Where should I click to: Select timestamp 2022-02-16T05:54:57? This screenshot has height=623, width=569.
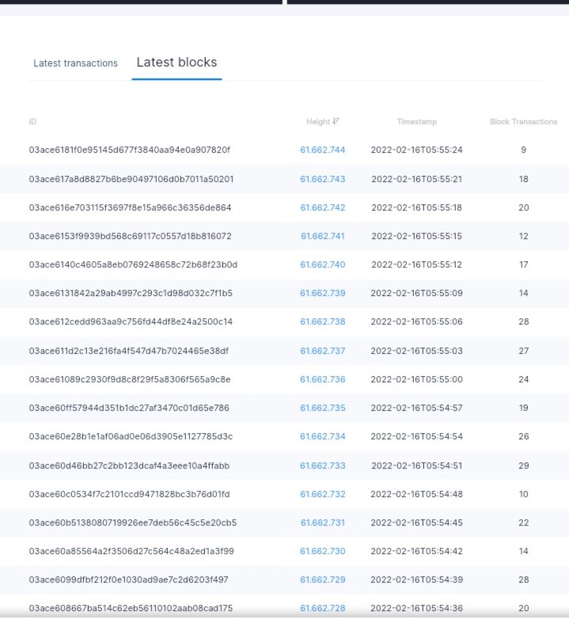[416, 408]
